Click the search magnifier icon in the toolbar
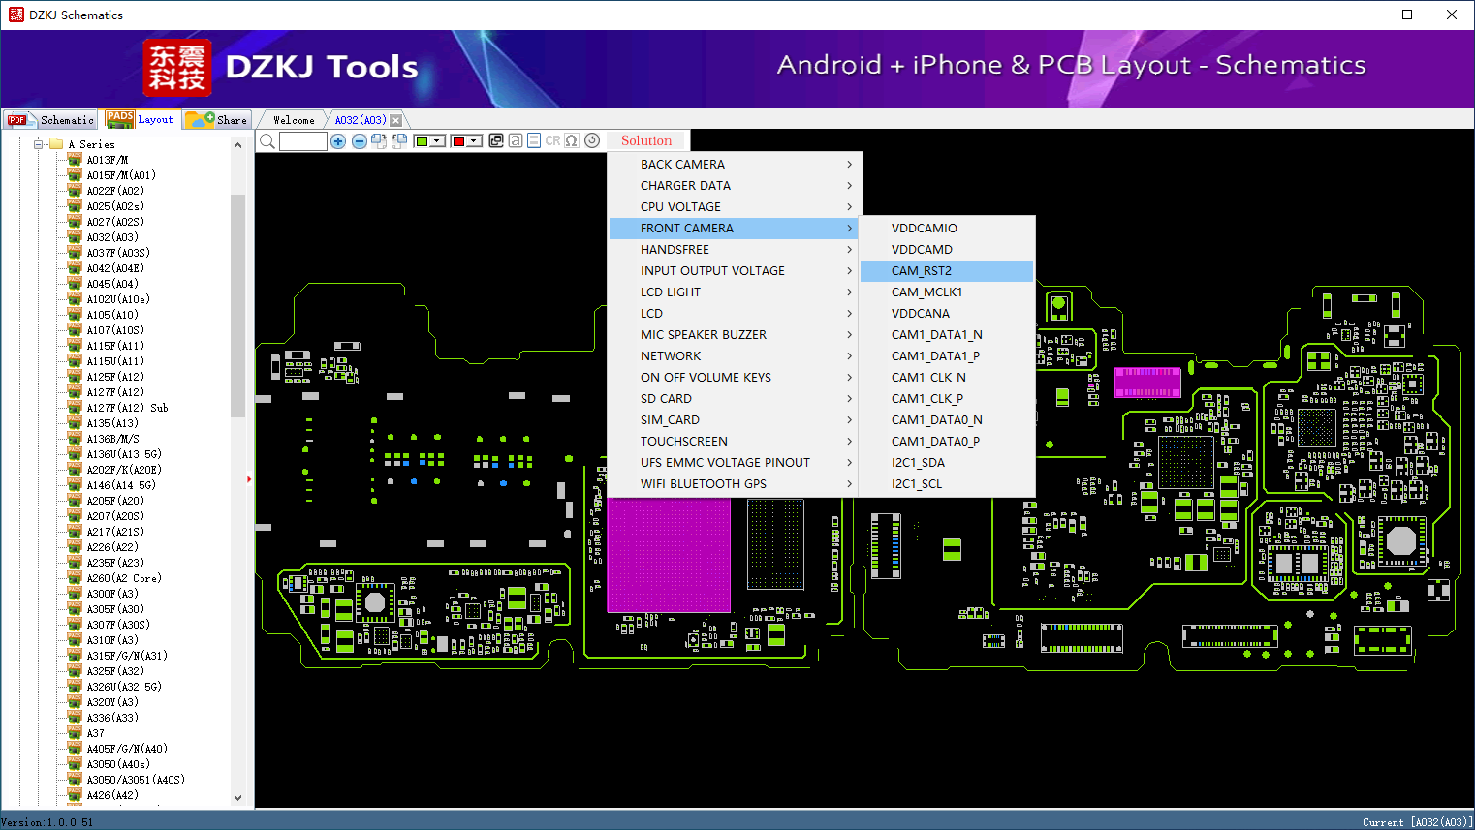The width and height of the screenshot is (1475, 830). (x=267, y=141)
